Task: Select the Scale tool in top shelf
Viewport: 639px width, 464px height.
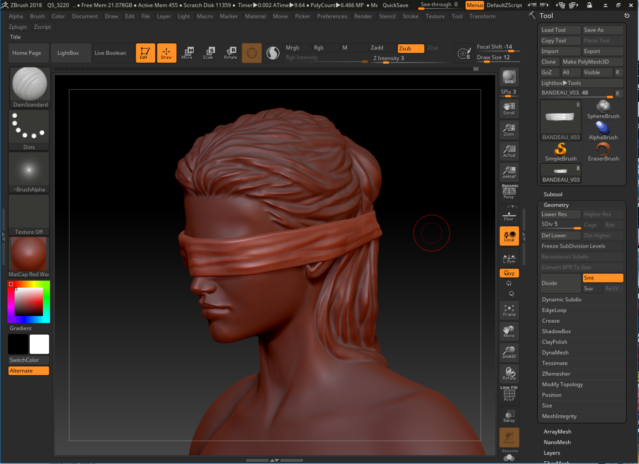Action: pyautogui.click(x=208, y=53)
